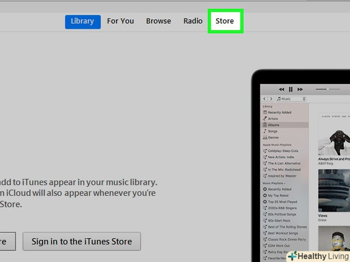Click the Songs note icon in preview sidebar
350x262 pixels.
coord(265,131)
